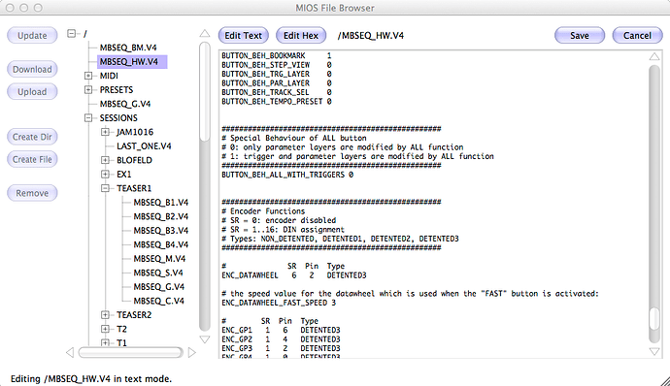Expand the MIDI folder
The image size is (670, 386).
pos(88,76)
